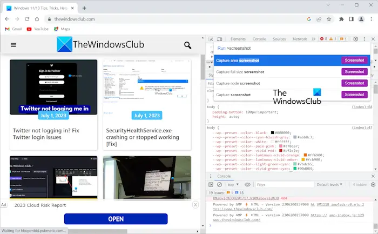Toggle the browser side panel icon
378x234 pixels.
[x=351, y=19]
